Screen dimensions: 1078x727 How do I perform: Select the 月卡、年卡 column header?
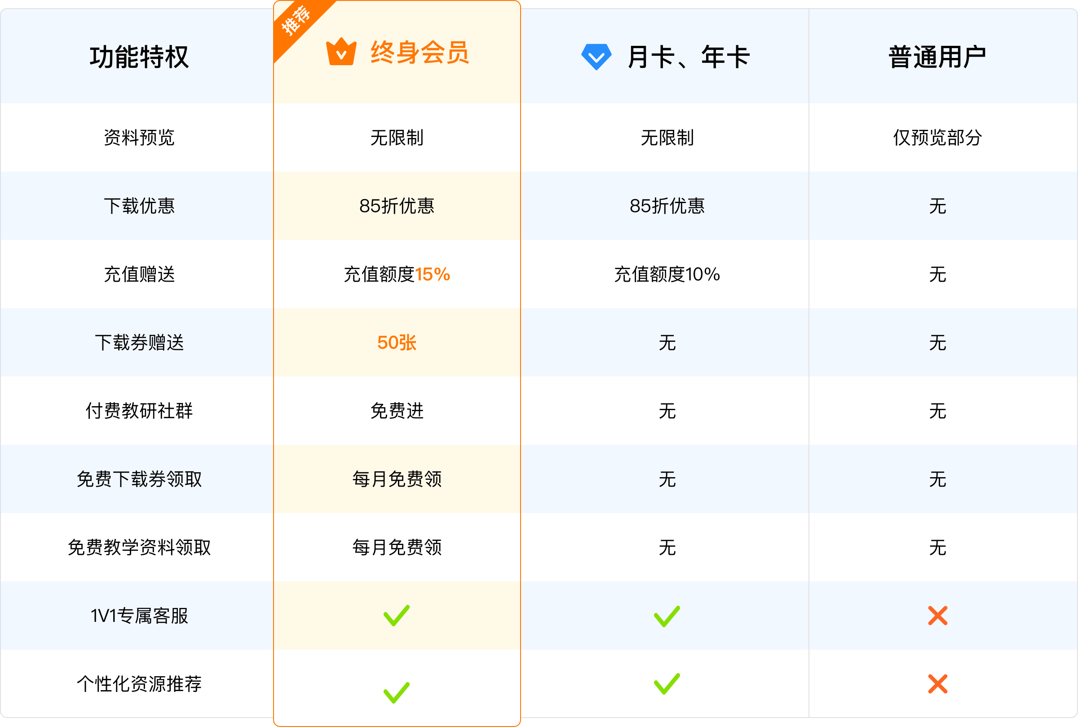click(665, 56)
